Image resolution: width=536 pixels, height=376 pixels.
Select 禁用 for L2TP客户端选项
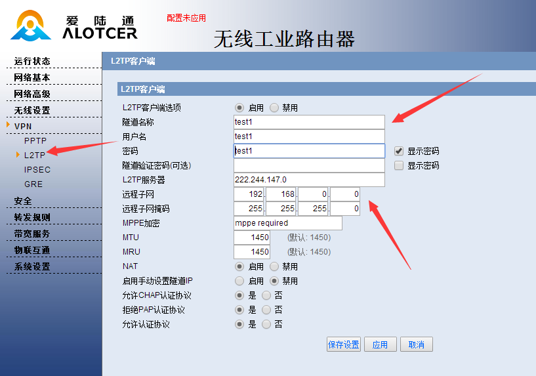pyautogui.click(x=274, y=108)
